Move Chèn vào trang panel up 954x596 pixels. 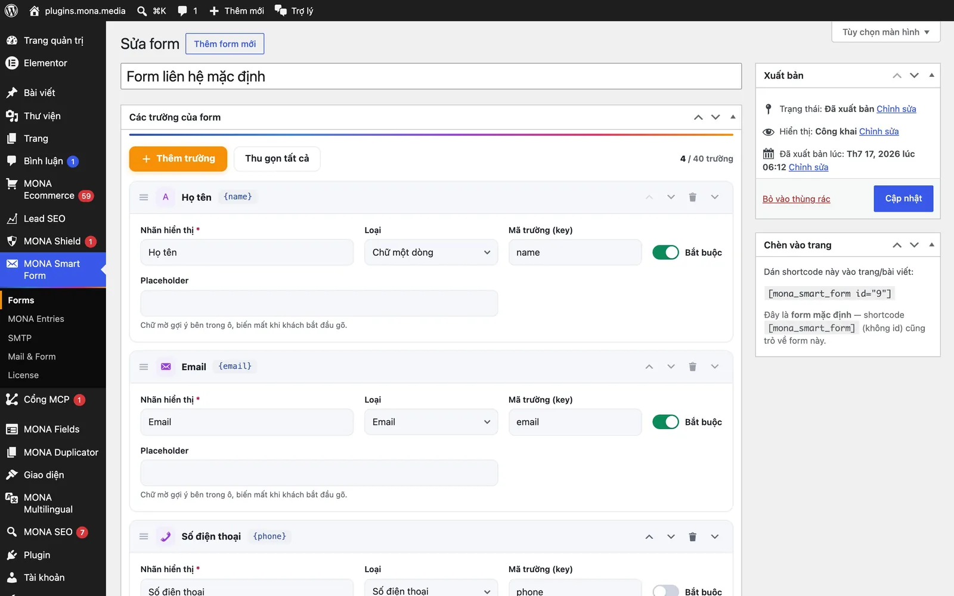pos(897,245)
